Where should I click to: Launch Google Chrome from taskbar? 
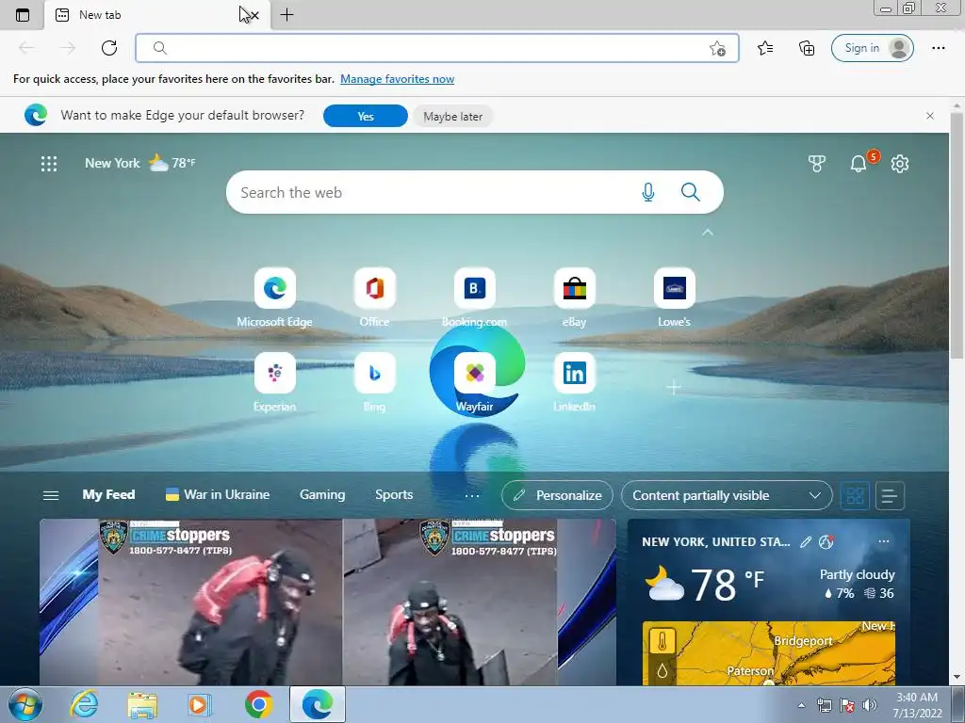click(258, 704)
